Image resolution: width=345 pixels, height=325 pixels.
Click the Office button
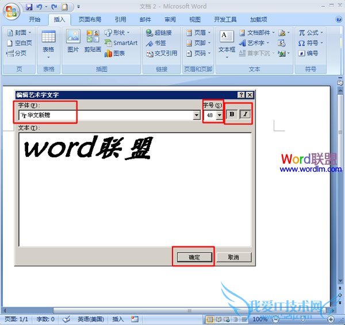tap(11, 11)
